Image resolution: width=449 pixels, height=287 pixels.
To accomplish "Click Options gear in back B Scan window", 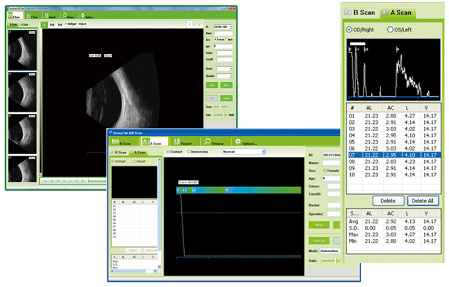I will click(x=83, y=15).
